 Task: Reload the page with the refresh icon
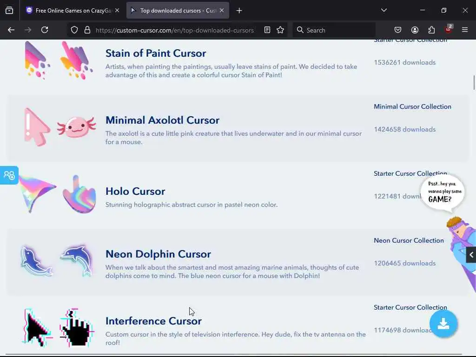click(x=45, y=30)
